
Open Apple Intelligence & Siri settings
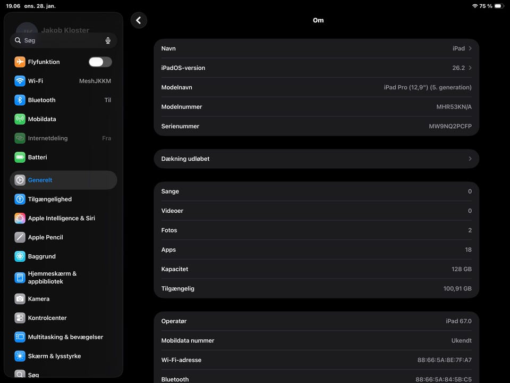tap(63, 218)
